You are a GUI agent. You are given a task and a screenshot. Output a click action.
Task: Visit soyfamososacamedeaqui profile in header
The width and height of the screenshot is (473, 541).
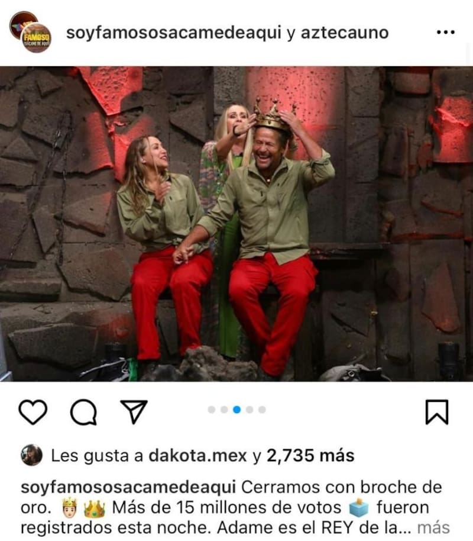(x=174, y=33)
